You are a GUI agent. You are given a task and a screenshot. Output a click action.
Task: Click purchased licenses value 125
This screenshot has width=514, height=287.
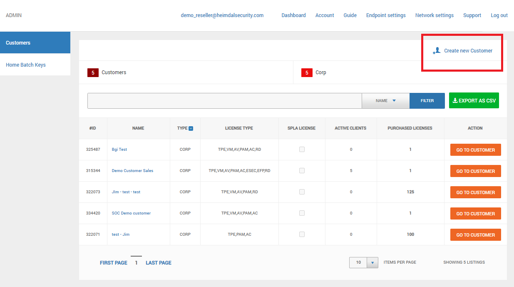[x=410, y=192]
